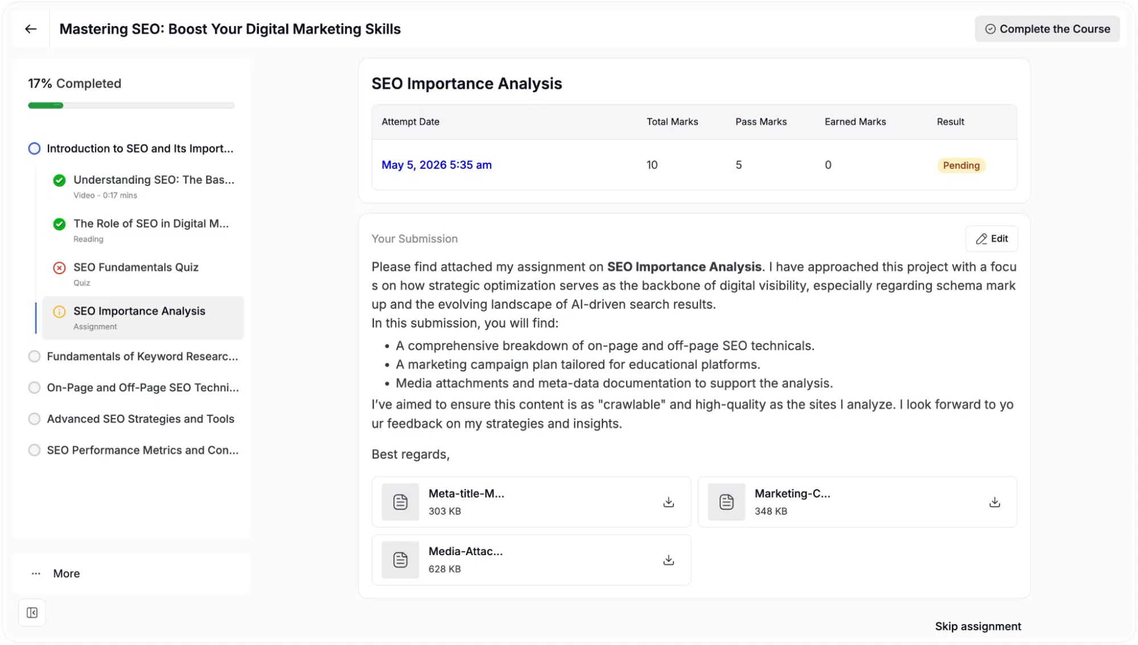
Task: Click the Complete the Course button
Action: tap(1046, 28)
